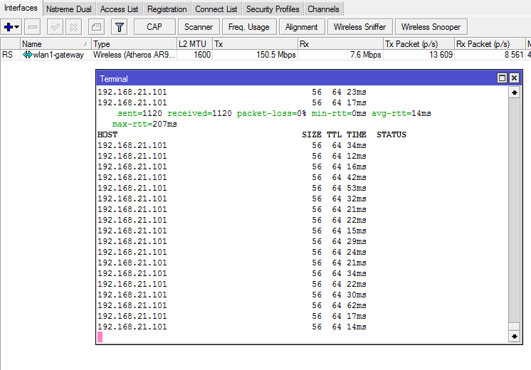Click the packet-loss=0% text
531x370 pixels.
[x=272, y=113]
